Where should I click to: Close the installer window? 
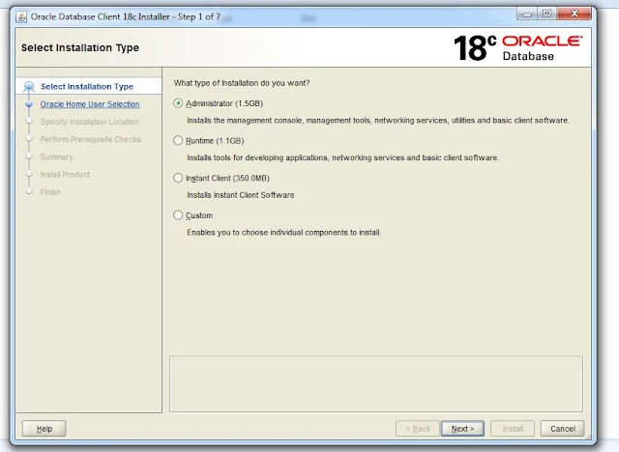point(575,14)
